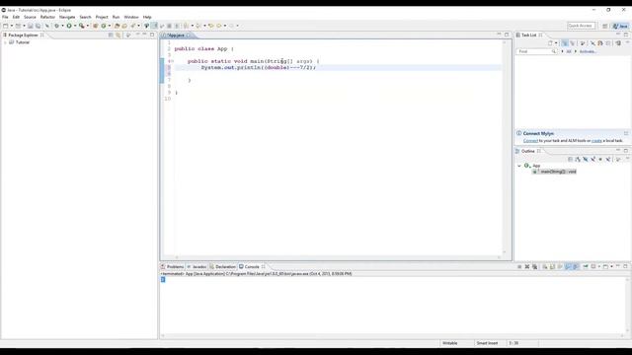Select the App.java editor tab
The width and height of the screenshot is (632, 355).
[x=176, y=35]
